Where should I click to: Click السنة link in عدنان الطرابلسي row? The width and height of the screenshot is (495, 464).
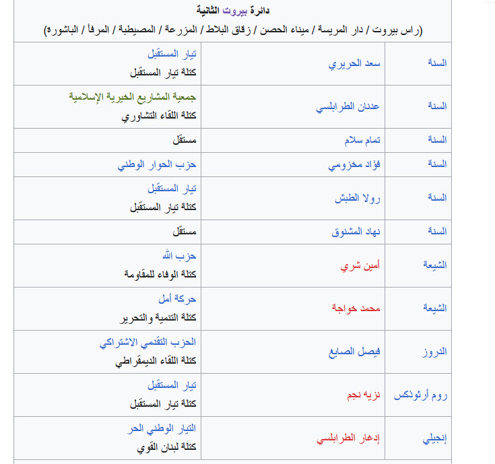click(x=437, y=106)
